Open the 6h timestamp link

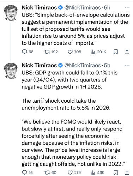tap(107, 8)
